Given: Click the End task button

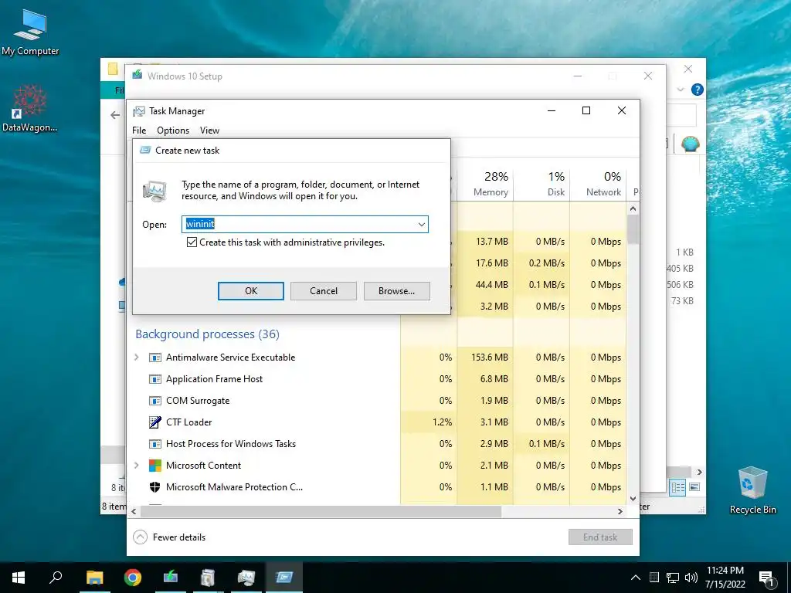Looking at the screenshot, I should (x=600, y=537).
